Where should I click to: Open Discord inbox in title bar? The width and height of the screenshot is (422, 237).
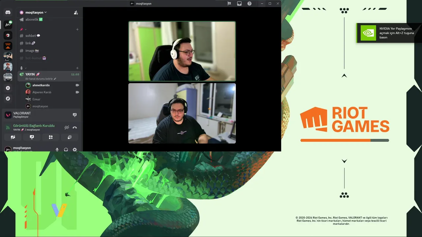[x=239, y=3]
